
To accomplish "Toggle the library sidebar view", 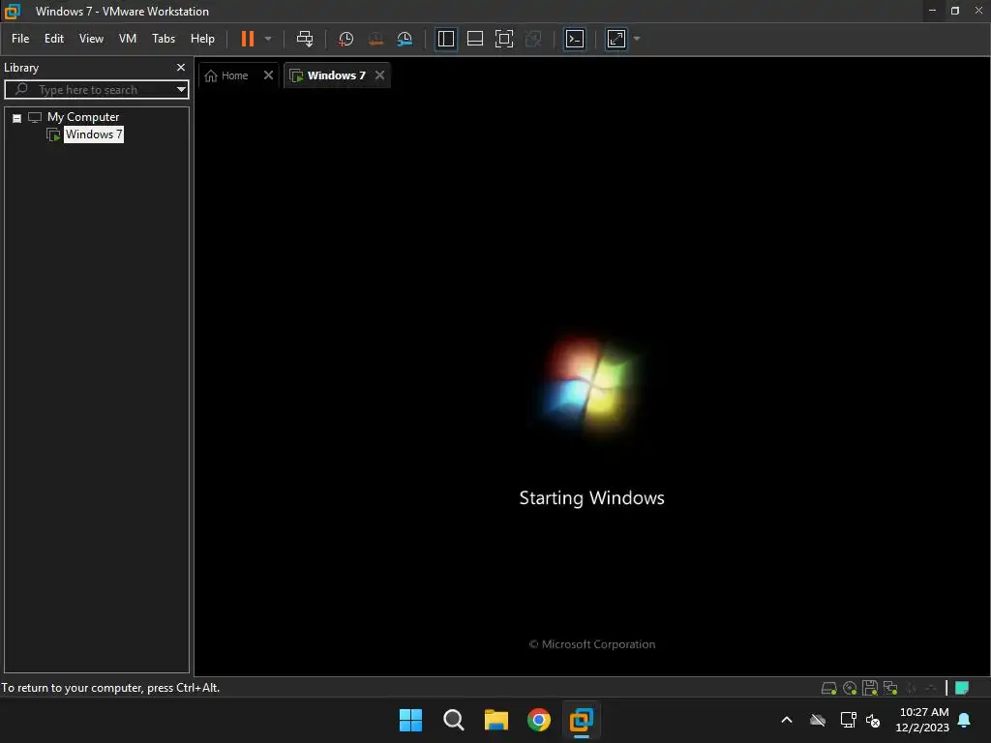I will point(446,39).
